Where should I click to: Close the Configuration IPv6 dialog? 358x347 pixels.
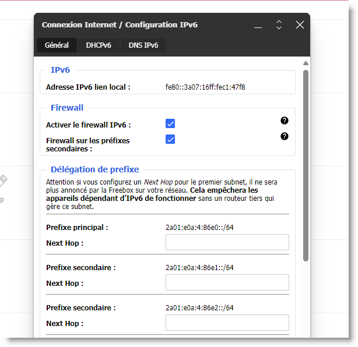click(300, 24)
